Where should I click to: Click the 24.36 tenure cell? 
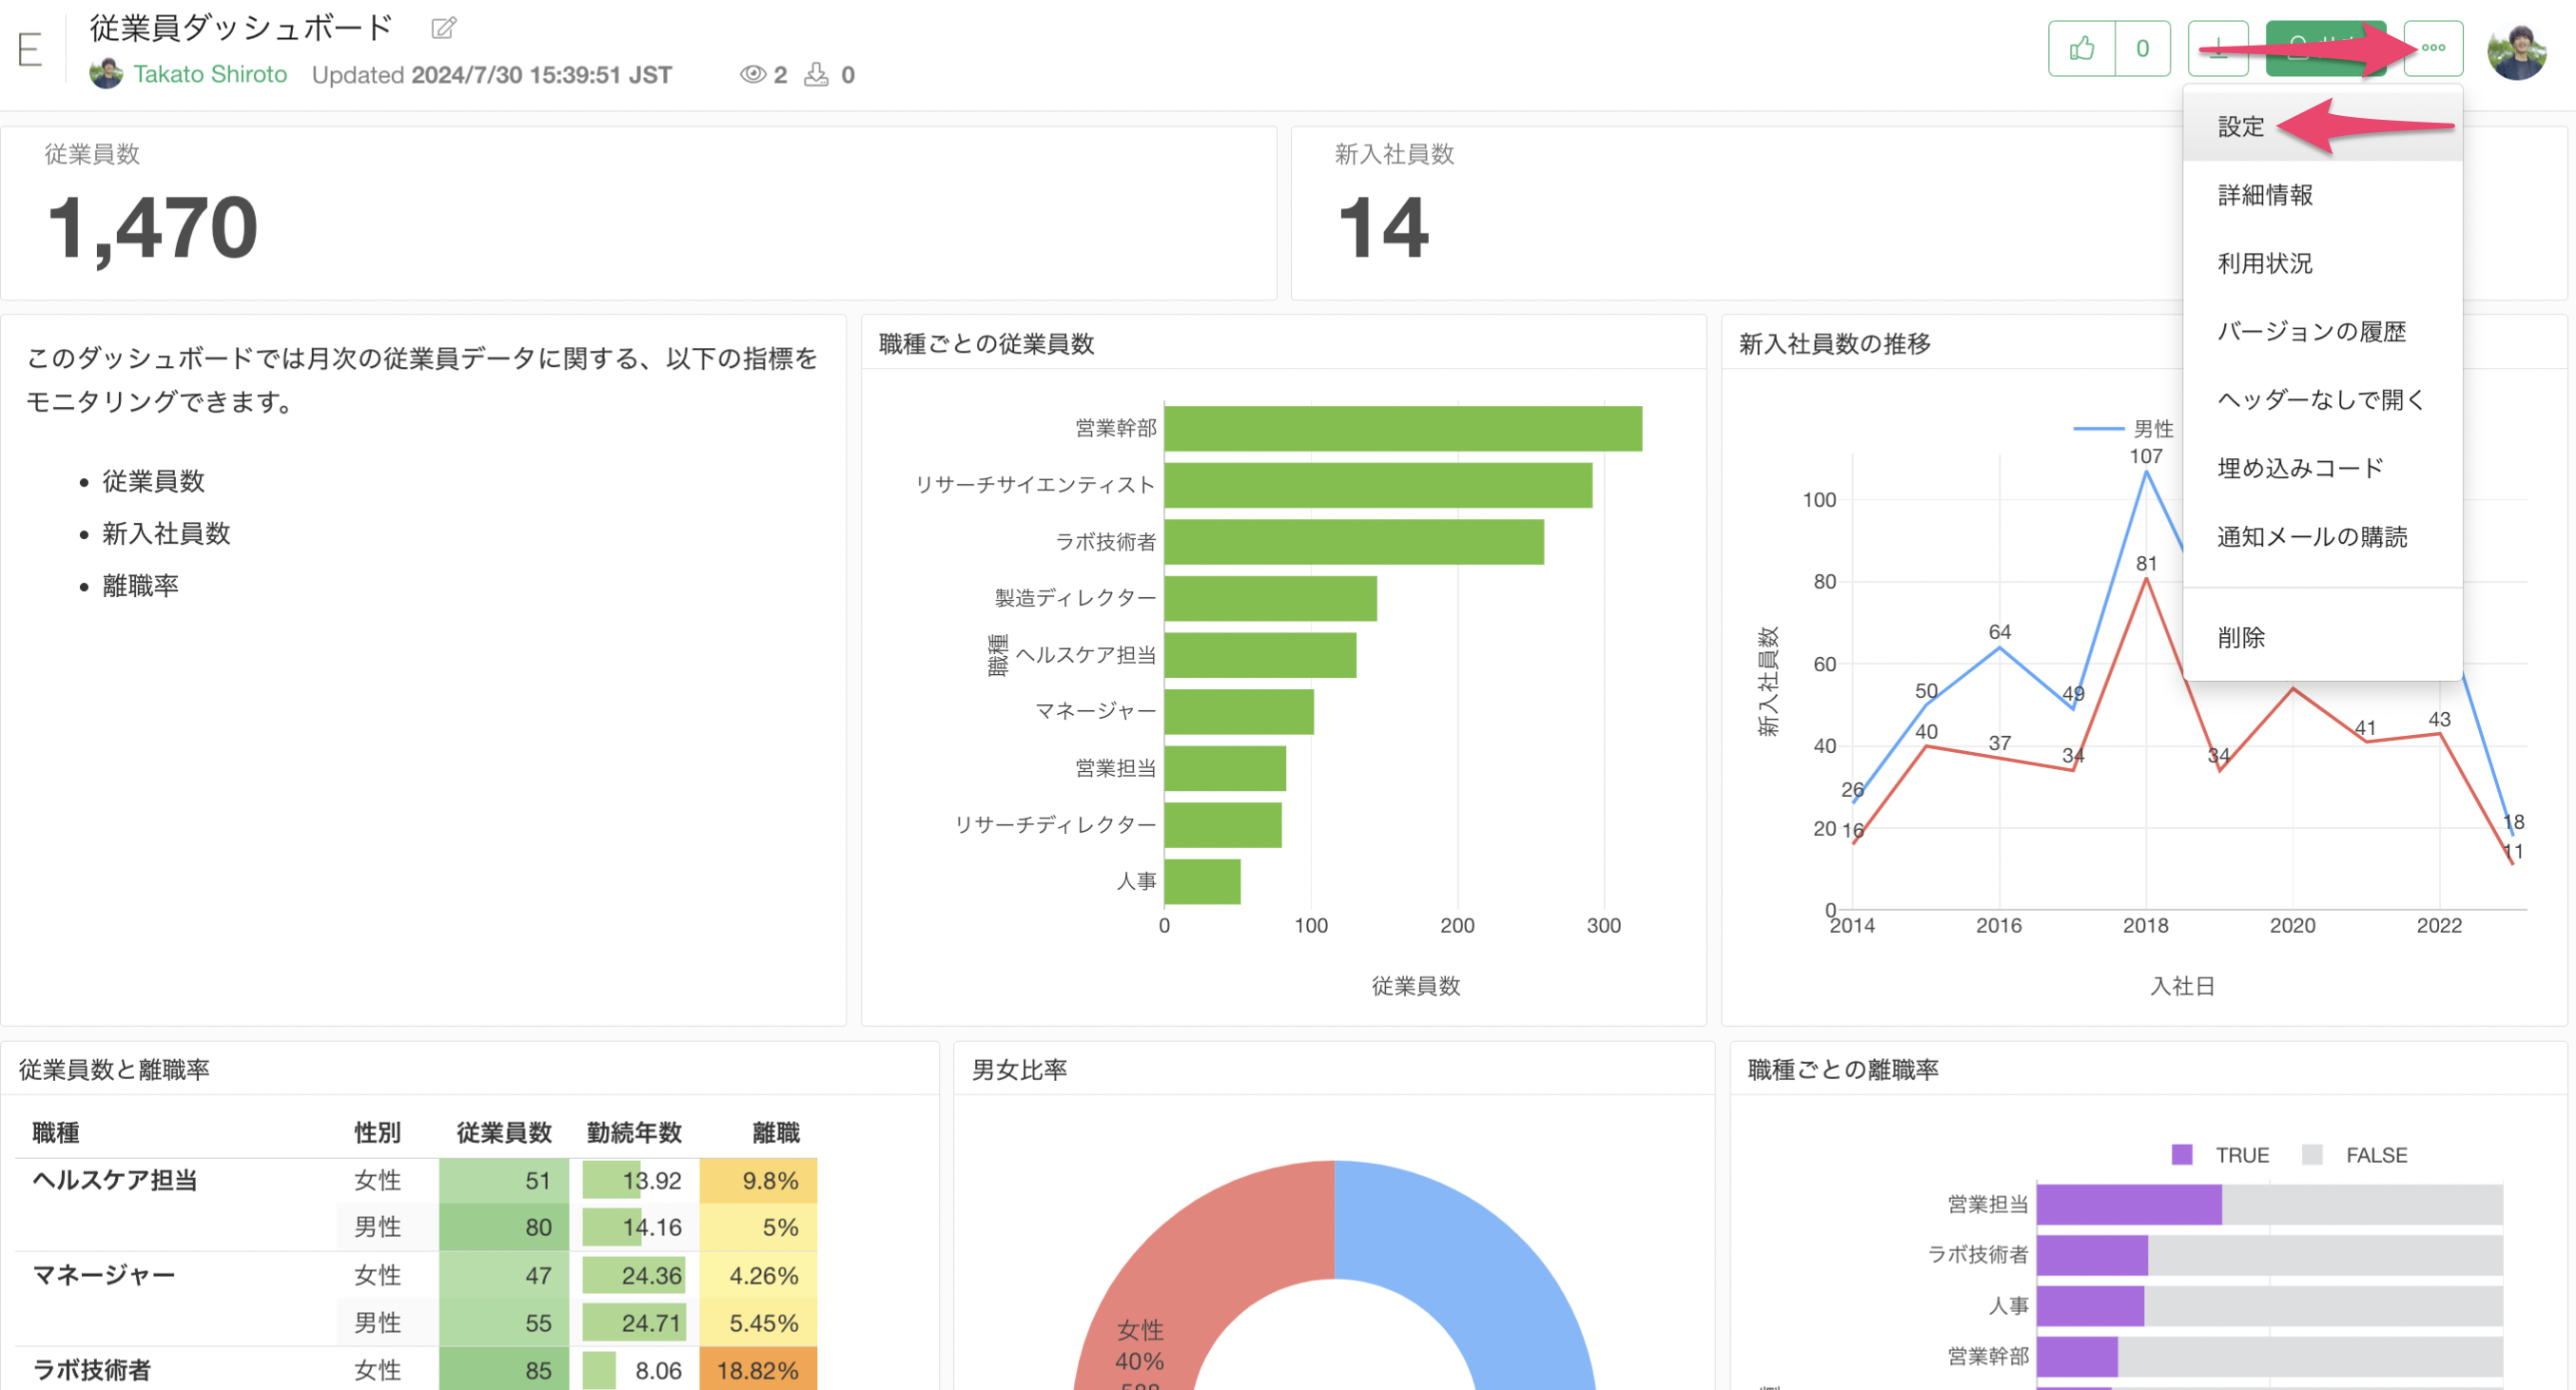(634, 1275)
